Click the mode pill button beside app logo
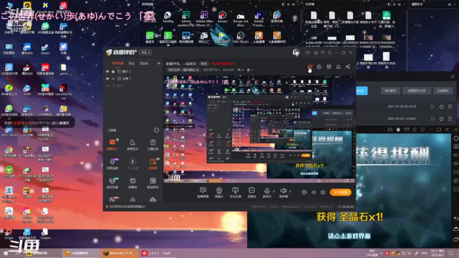The width and height of the screenshot is (459, 258). (146, 52)
